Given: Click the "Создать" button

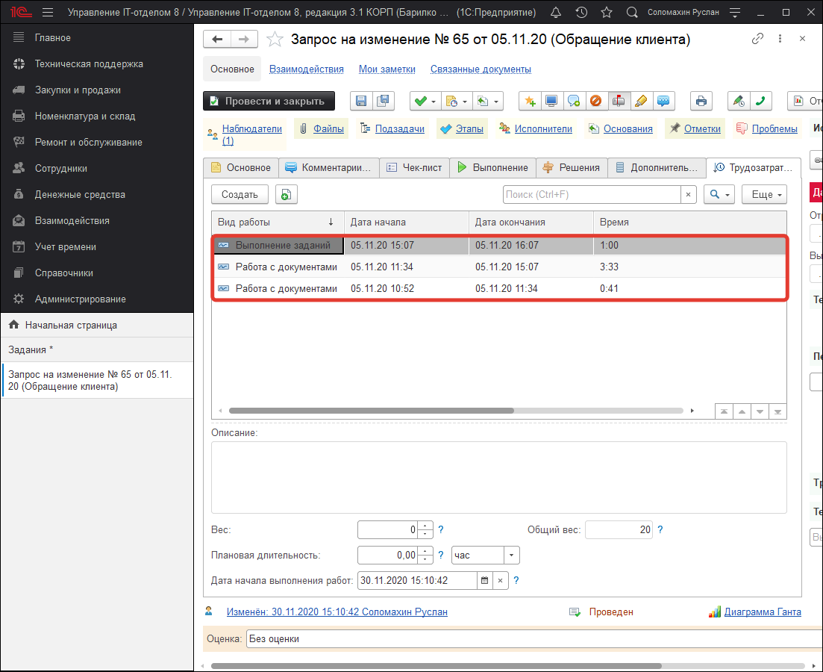Looking at the screenshot, I should click(240, 194).
